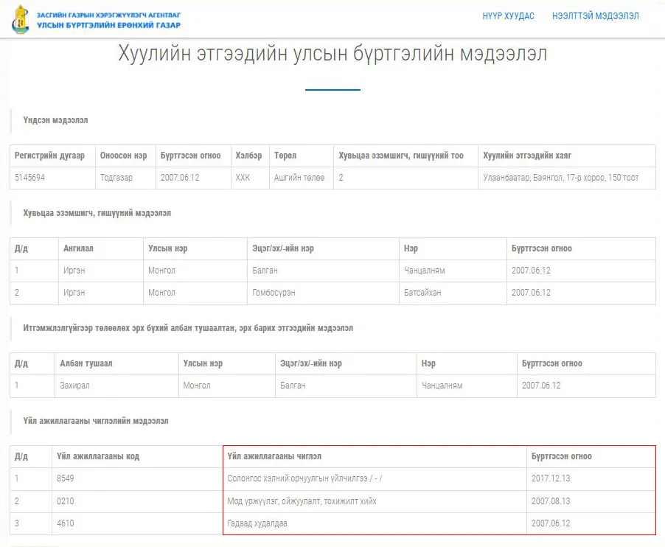Click the Хуулийн этгээдийн улсын бүртгэлийн мэдээлэл title
This screenshot has width=665, height=547.
332,54
